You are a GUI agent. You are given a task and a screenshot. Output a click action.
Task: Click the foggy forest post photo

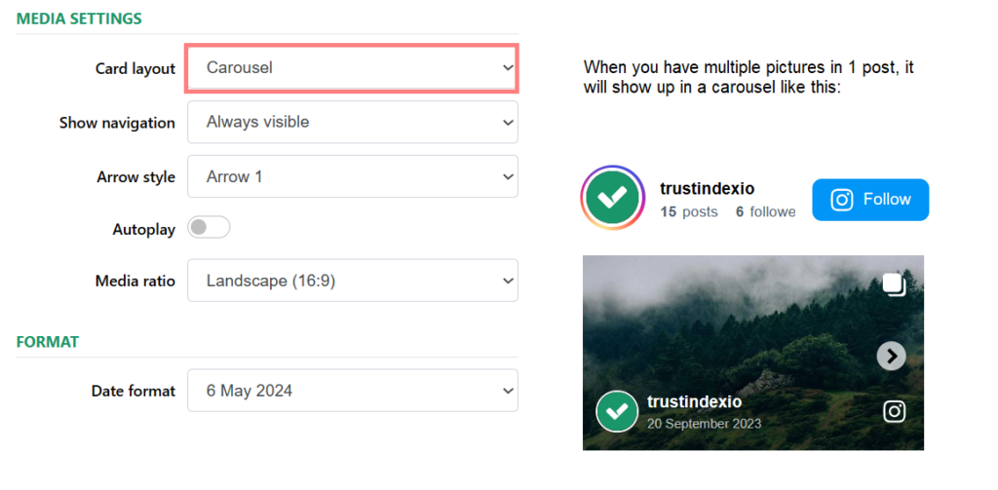pos(741,321)
